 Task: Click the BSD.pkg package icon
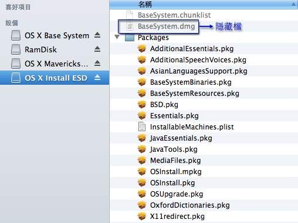pyautogui.click(x=142, y=104)
